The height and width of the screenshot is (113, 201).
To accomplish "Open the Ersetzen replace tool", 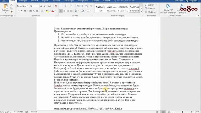I will [150, 8].
